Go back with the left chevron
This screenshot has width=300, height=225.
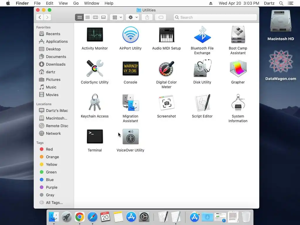point(40,17)
